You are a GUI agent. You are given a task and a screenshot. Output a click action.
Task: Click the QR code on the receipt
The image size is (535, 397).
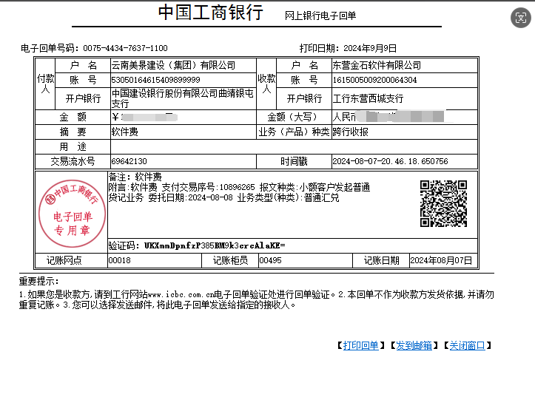tap(443, 203)
